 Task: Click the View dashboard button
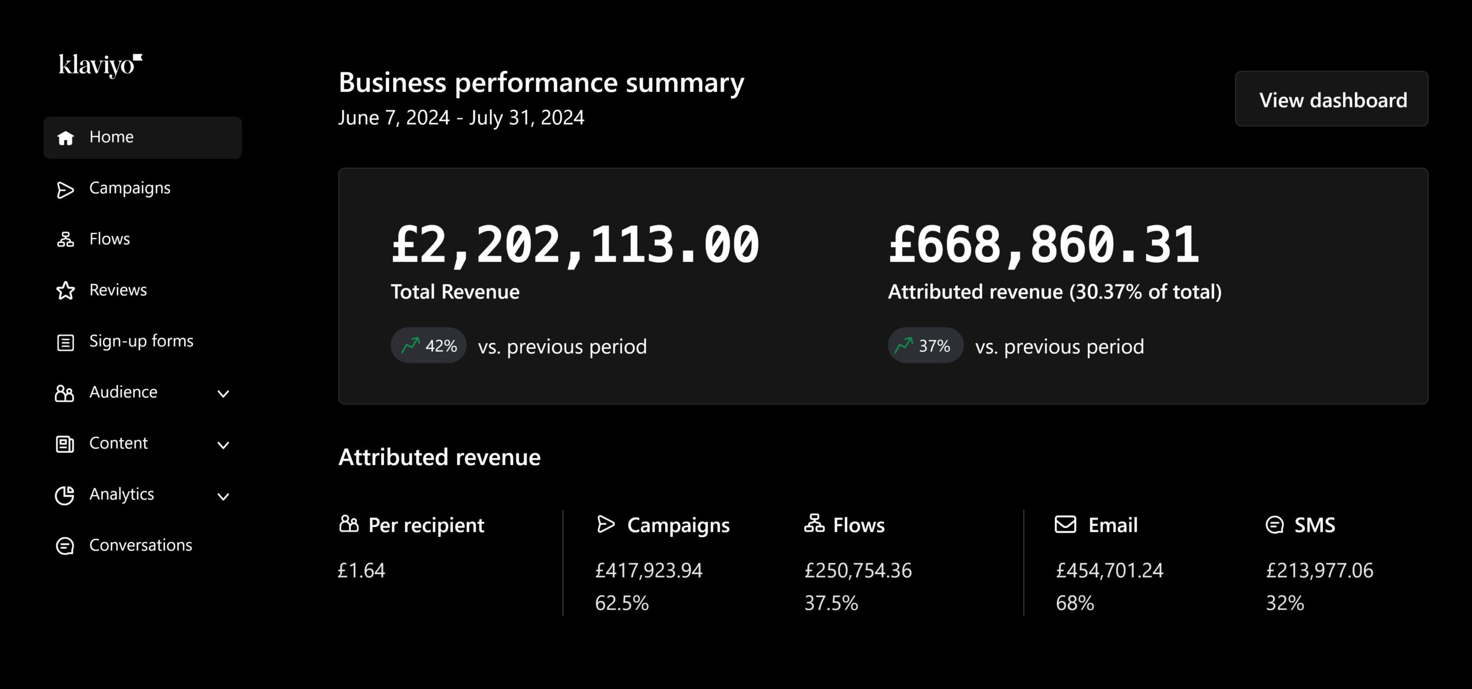pos(1331,99)
